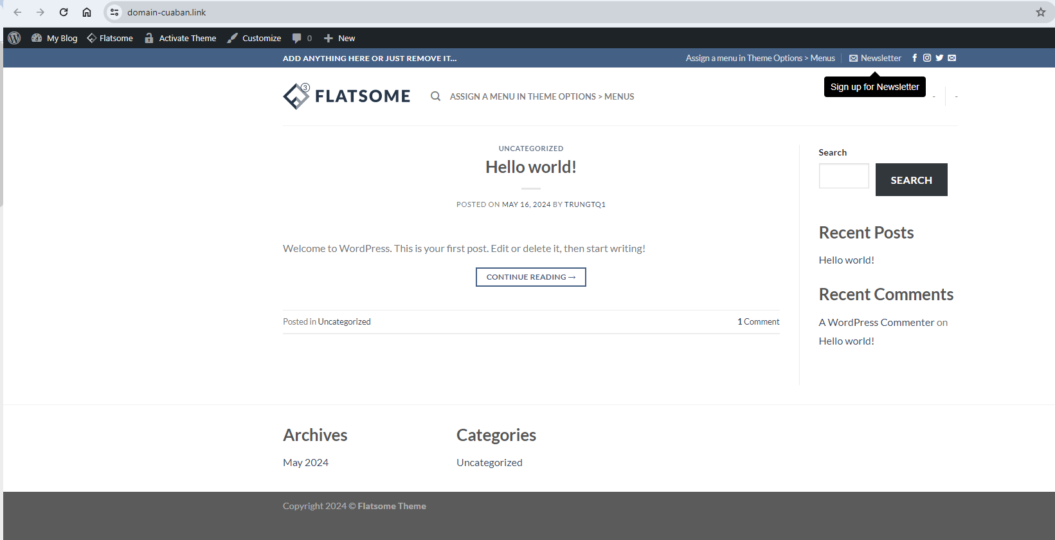
Task: Click Copyright 2024 Flatsome Theme footer text
Action: pyautogui.click(x=354, y=506)
